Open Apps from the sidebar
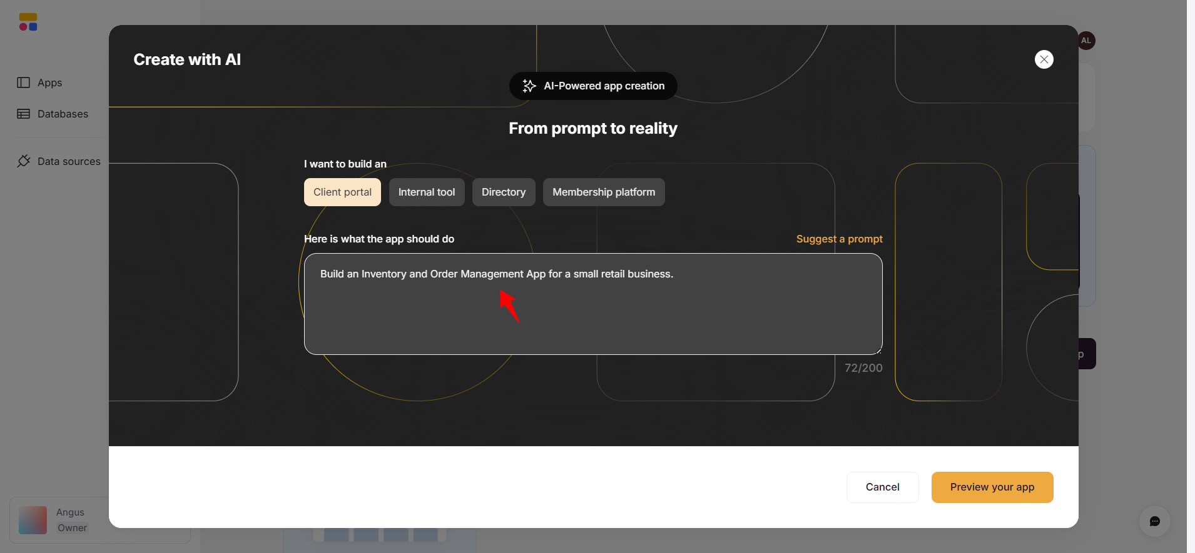1195x553 pixels. pyautogui.click(x=39, y=82)
